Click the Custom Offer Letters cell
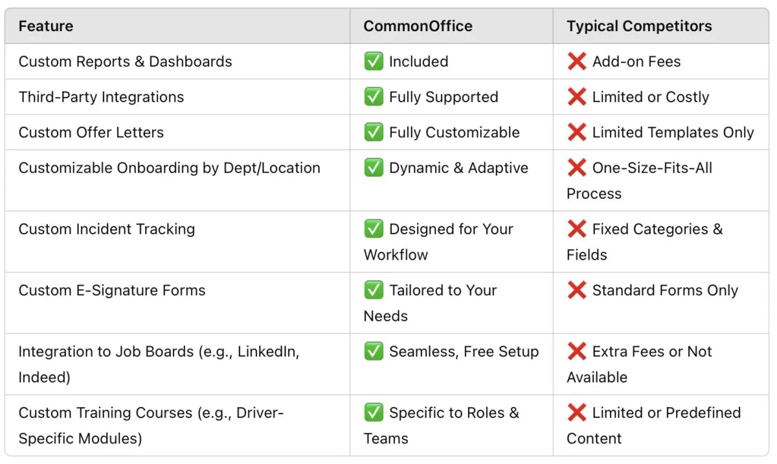This screenshot has width=777, height=464. pos(91,133)
